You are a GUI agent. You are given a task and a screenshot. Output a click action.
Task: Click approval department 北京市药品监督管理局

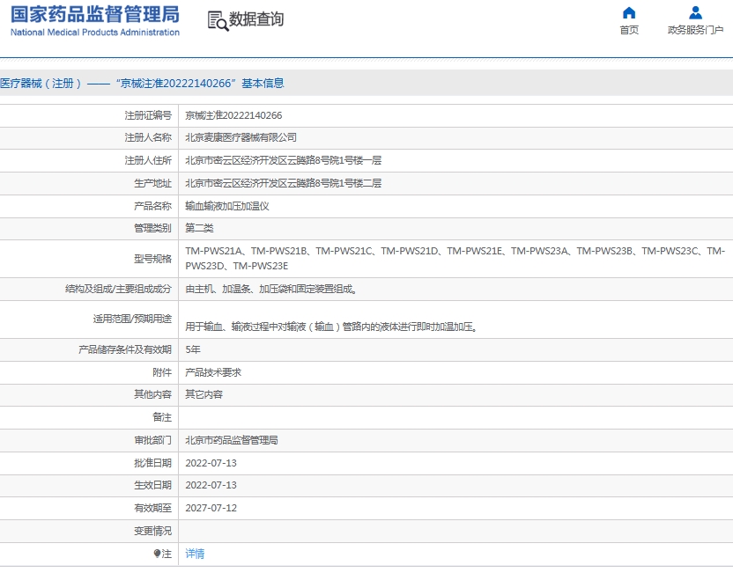tap(232, 440)
